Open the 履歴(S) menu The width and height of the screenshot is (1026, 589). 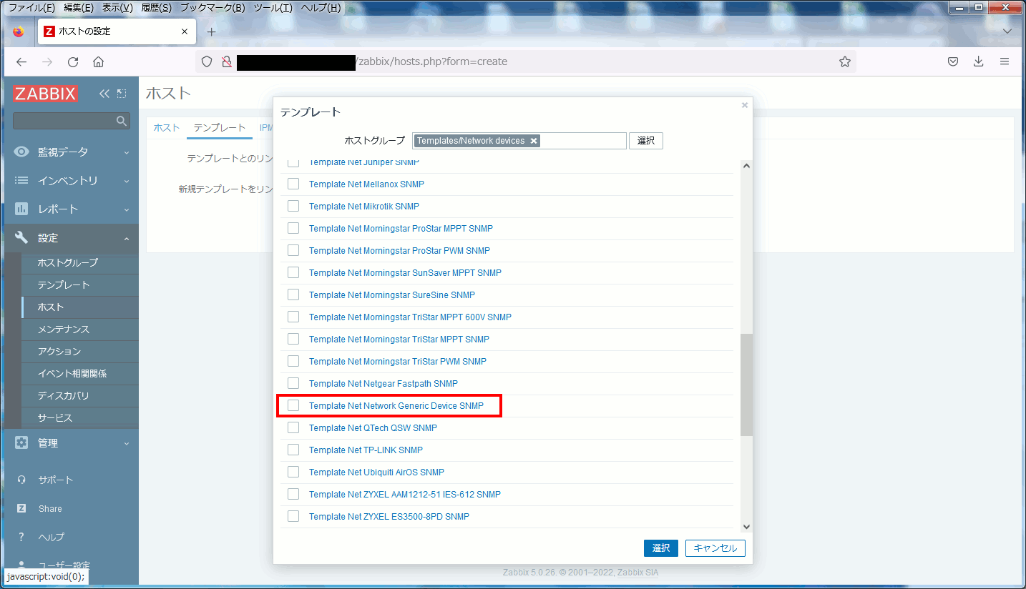pos(155,8)
